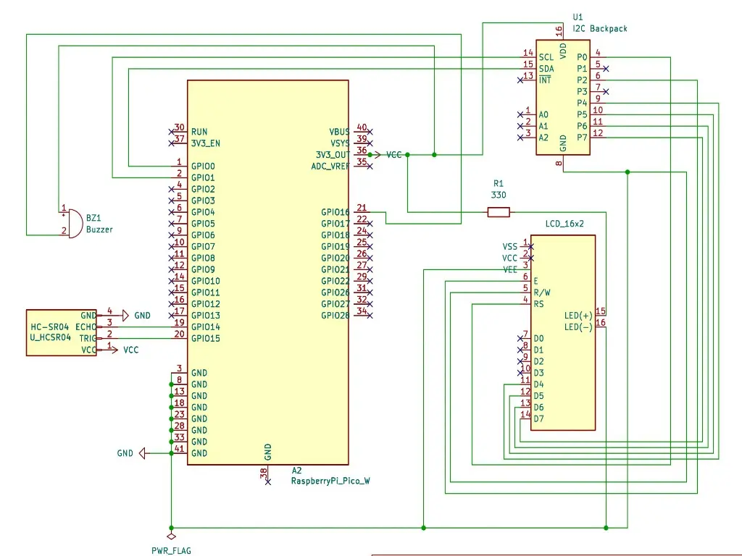Image resolution: width=742 pixels, height=556 pixels.
Task: Click the Raspberry Pi Pico symbol body
Action: (x=268, y=272)
